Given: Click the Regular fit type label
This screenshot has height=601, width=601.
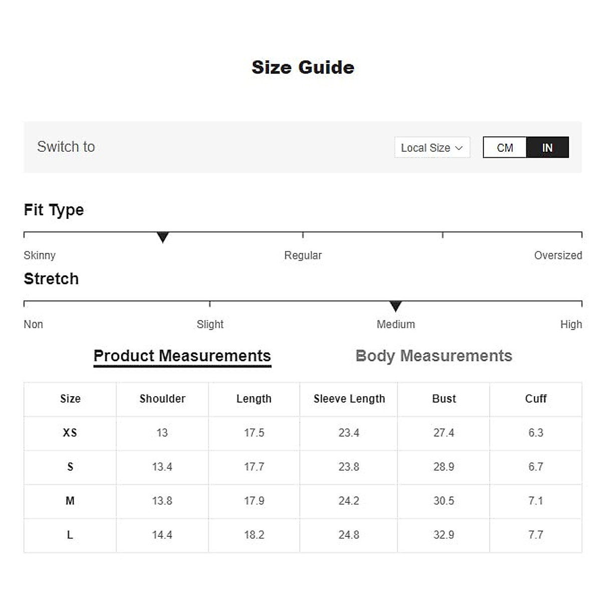Looking at the screenshot, I should click(x=303, y=255).
